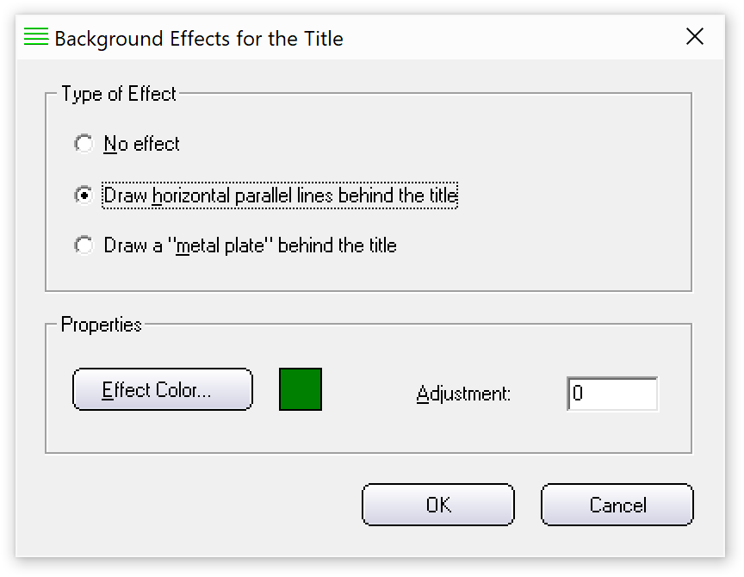Click the "Type of Effect" group heading

coord(119,94)
